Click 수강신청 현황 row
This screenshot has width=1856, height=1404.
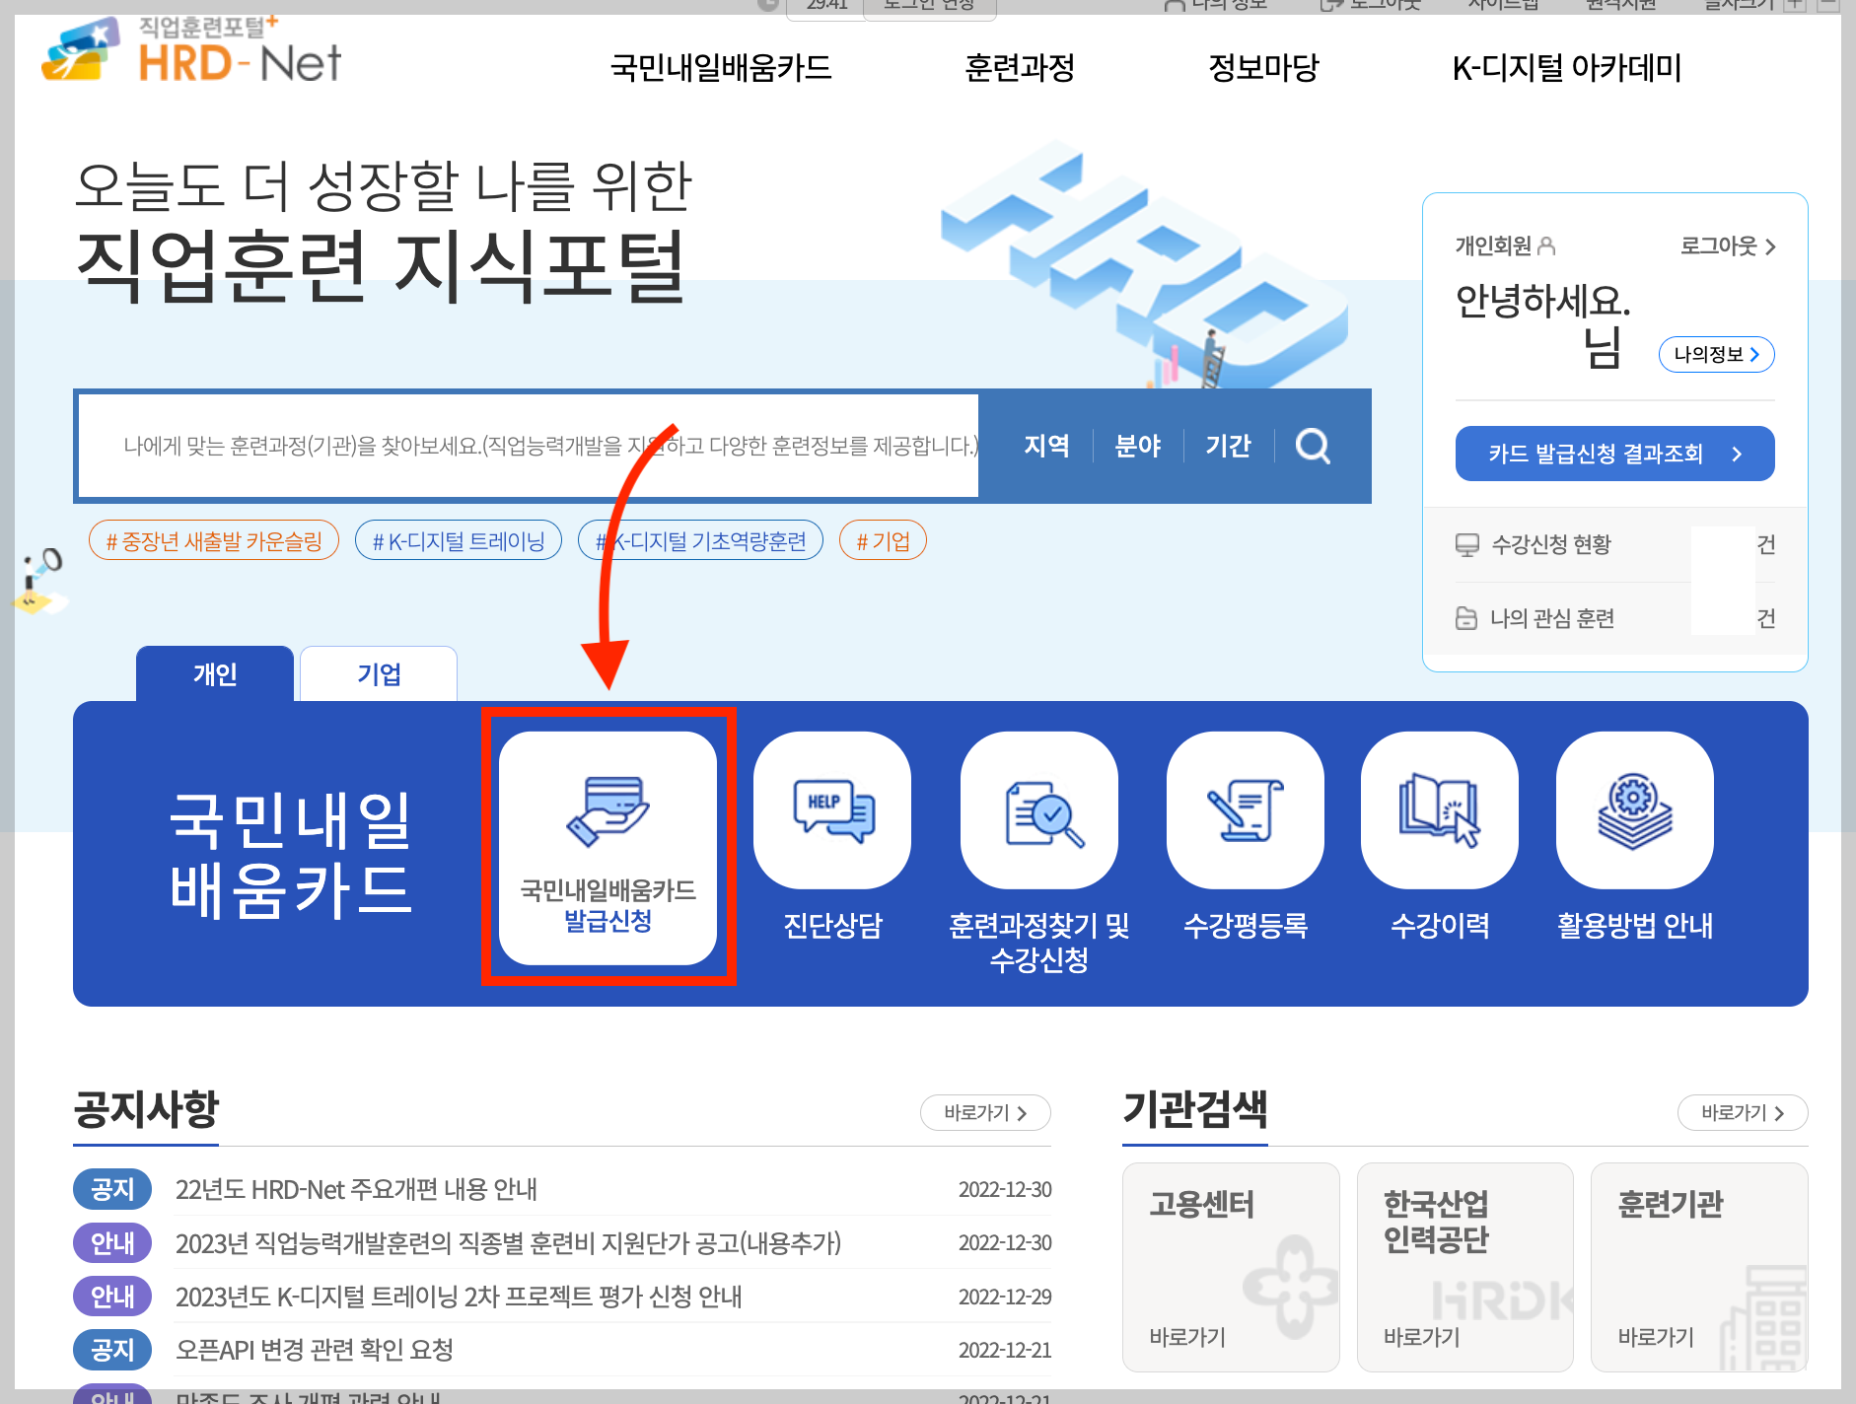[x=1615, y=545]
